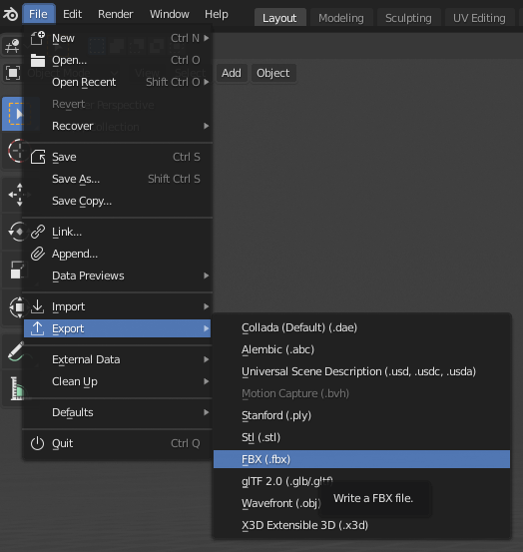The width and height of the screenshot is (523, 552).
Task: Export as Motion Capture (.bvh)
Action: tap(361, 393)
